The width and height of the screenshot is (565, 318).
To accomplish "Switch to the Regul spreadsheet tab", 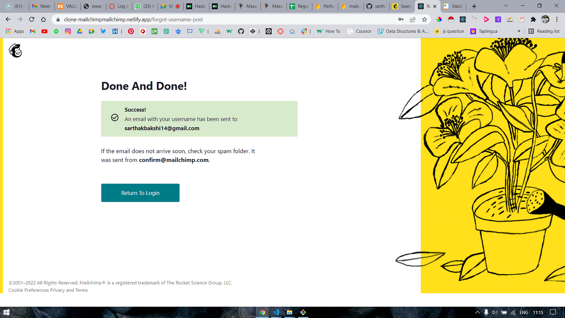I will pyautogui.click(x=299, y=6).
